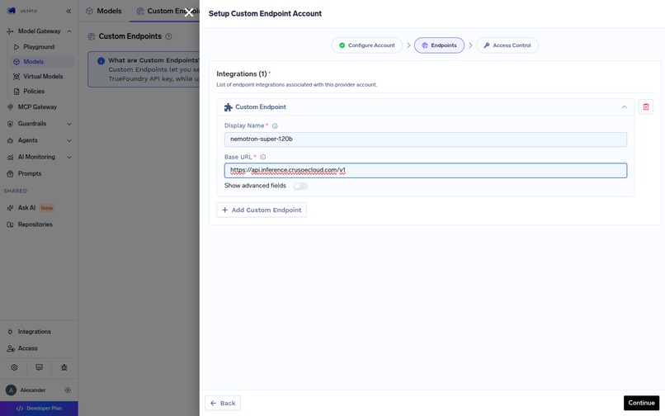This screenshot has width=665, height=416.
Task: Switch to the Models tab
Action: tap(104, 11)
